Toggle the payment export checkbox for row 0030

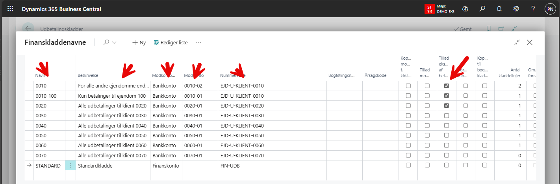(x=446, y=116)
